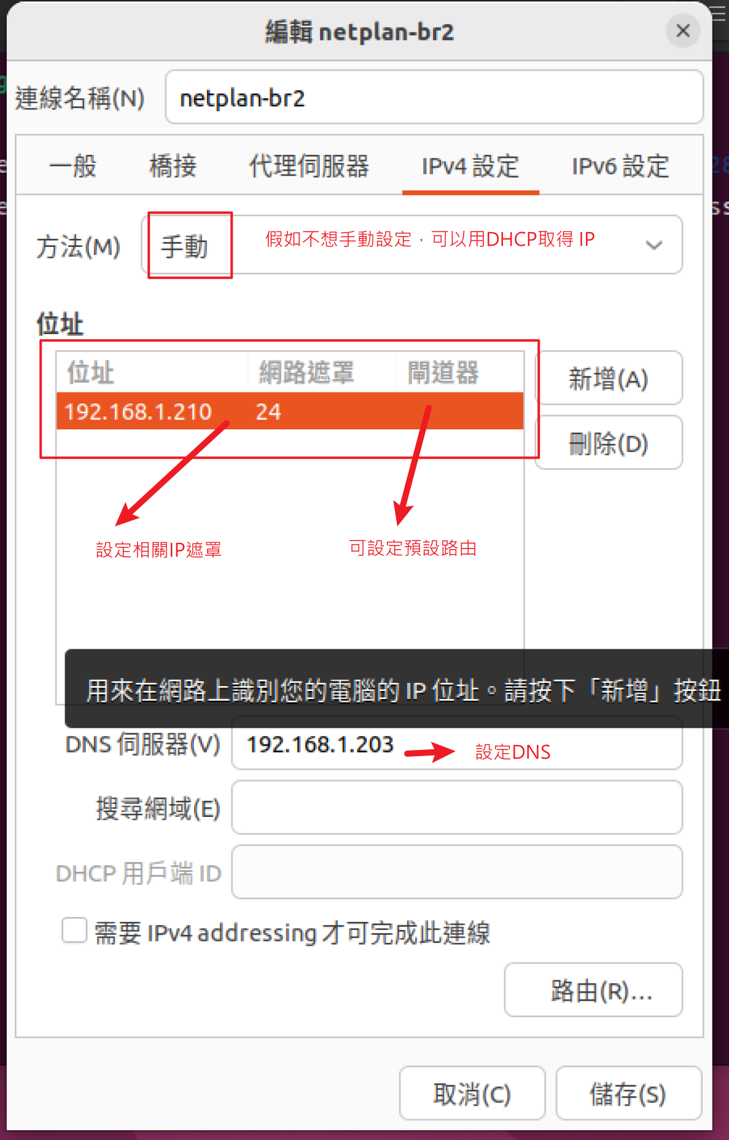Click the 手動 method combo box
The width and height of the screenshot is (729, 1140).
click(x=411, y=244)
